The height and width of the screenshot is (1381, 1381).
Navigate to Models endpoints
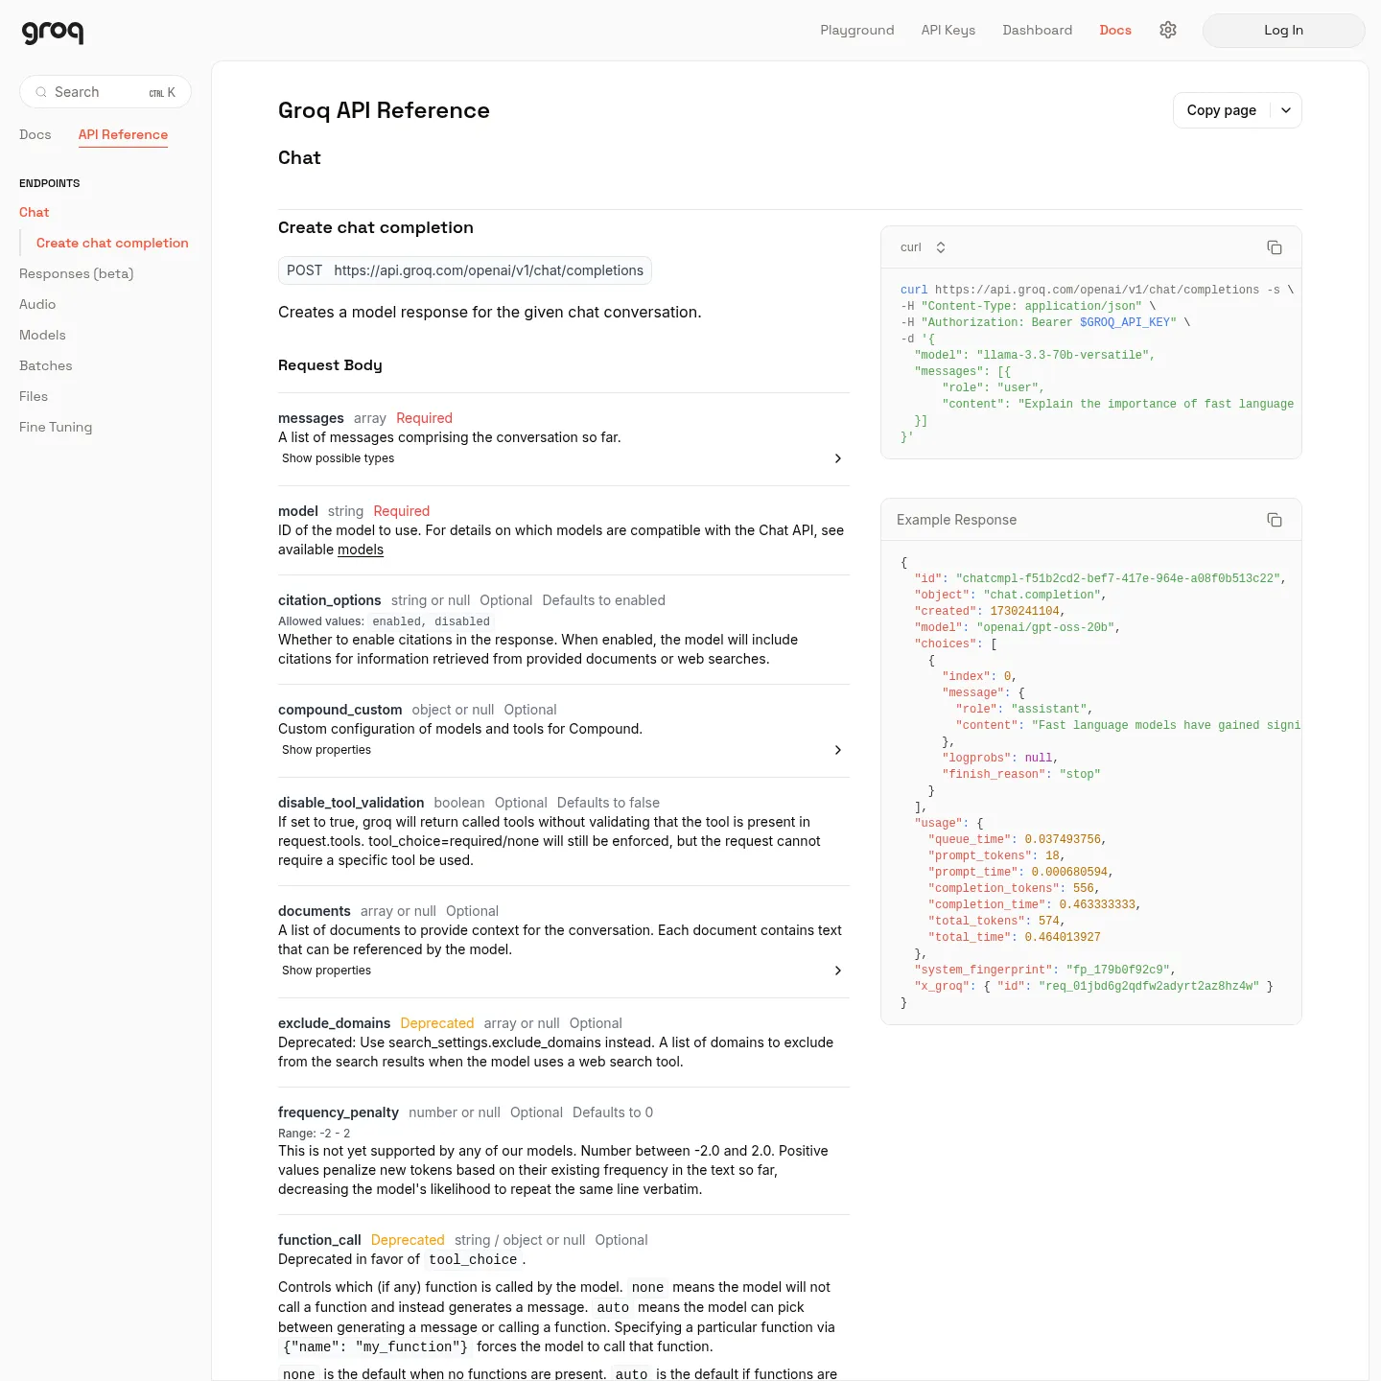(x=42, y=335)
